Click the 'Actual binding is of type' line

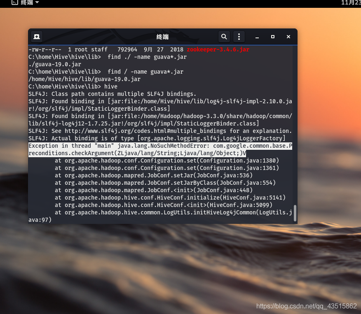click(x=157, y=138)
